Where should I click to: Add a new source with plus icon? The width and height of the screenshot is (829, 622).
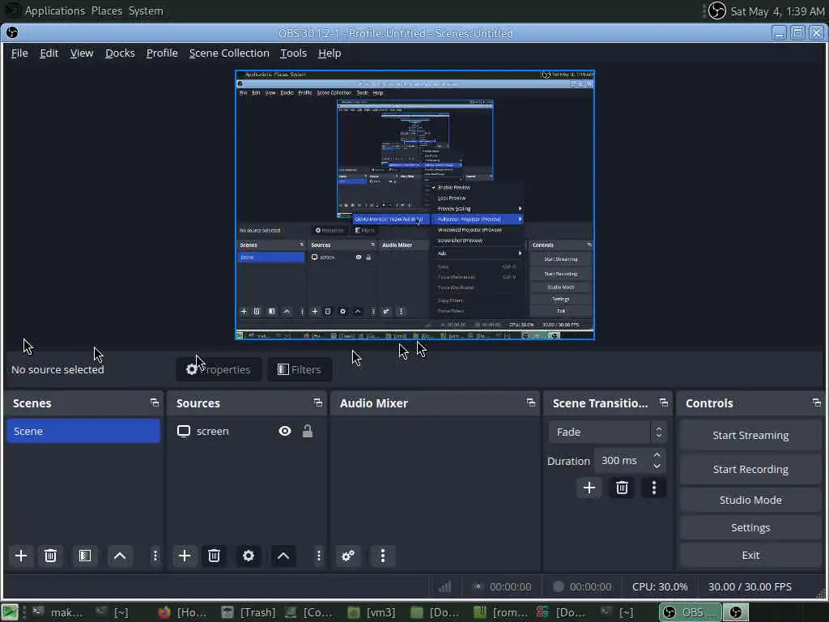coord(185,556)
